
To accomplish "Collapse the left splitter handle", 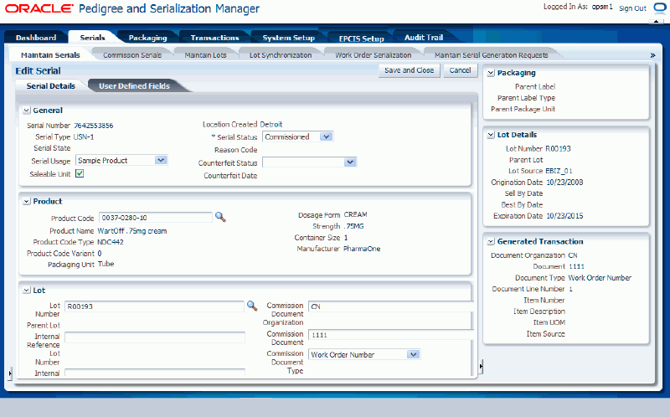I will [x=10, y=373].
